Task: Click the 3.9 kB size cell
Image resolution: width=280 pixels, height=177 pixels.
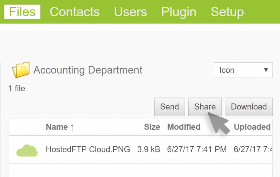Action: point(148,149)
